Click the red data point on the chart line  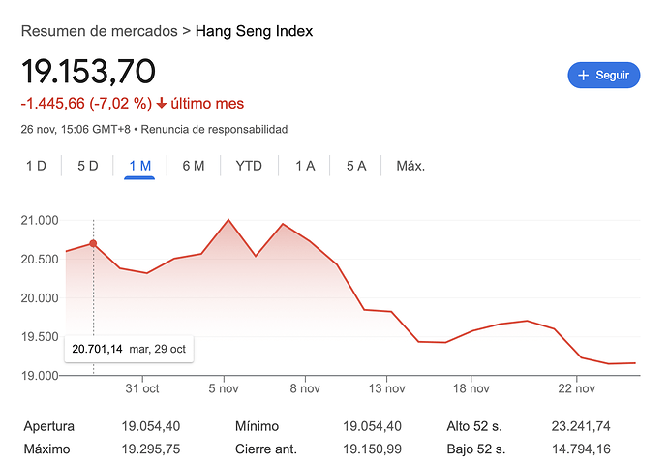93,243
